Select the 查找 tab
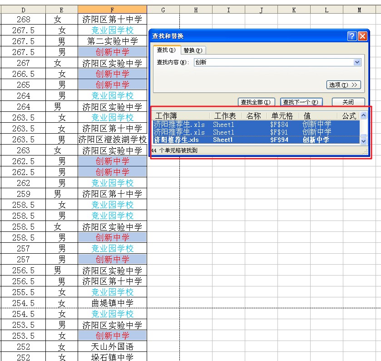This screenshot has width=381, height=361. (x=167, y=50)
